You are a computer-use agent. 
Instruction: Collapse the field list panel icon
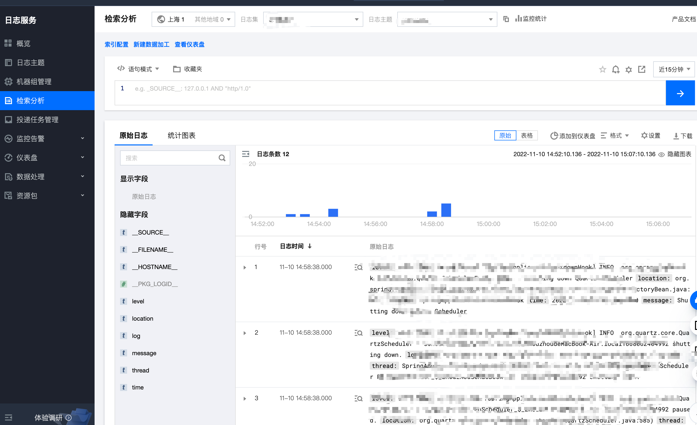tap(245, 154)
